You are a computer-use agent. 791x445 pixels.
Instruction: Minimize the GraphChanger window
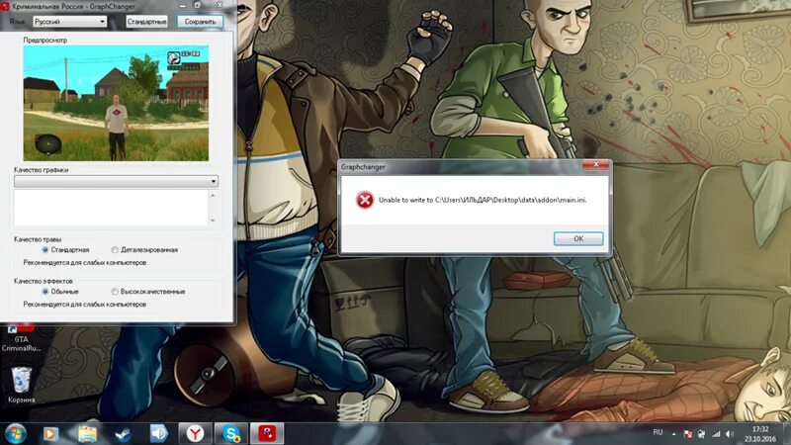[x=183, y=6]
